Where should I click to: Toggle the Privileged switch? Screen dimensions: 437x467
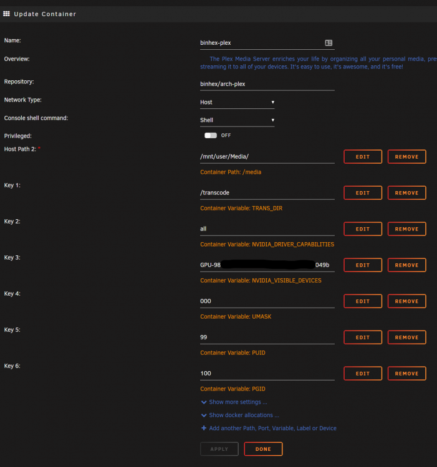(x=211, y=136)
